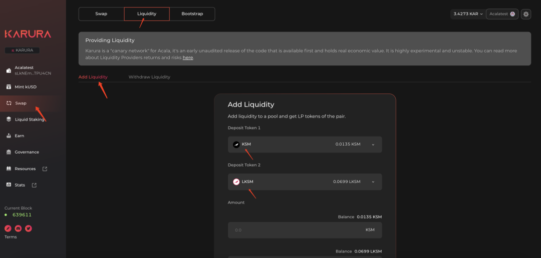Switch to the top Swap tab
The height and width of the screenshot is (258, 541).
point(101,14)
